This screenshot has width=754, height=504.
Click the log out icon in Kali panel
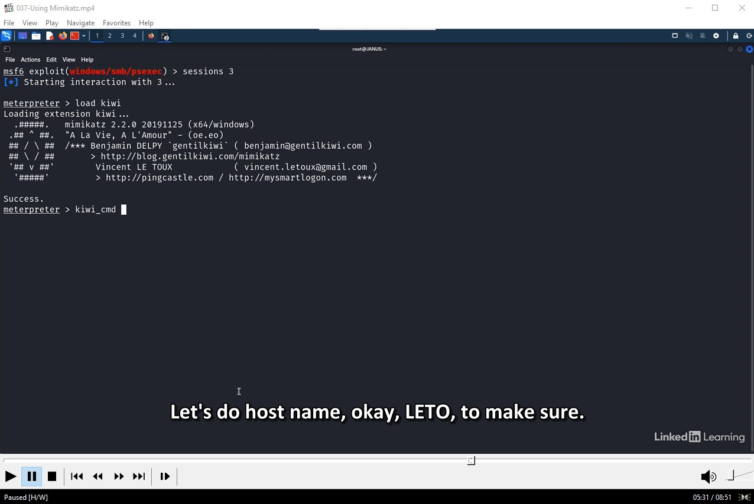pos(749,36)
